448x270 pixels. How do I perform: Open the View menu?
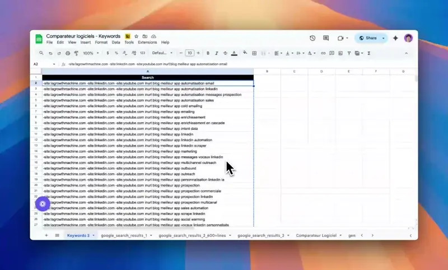[x=72, y=42]
